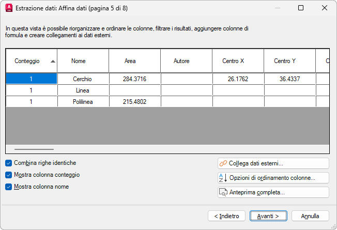
Task: Select the Polilinea area cell 215.4802
Action: point(135,102)
